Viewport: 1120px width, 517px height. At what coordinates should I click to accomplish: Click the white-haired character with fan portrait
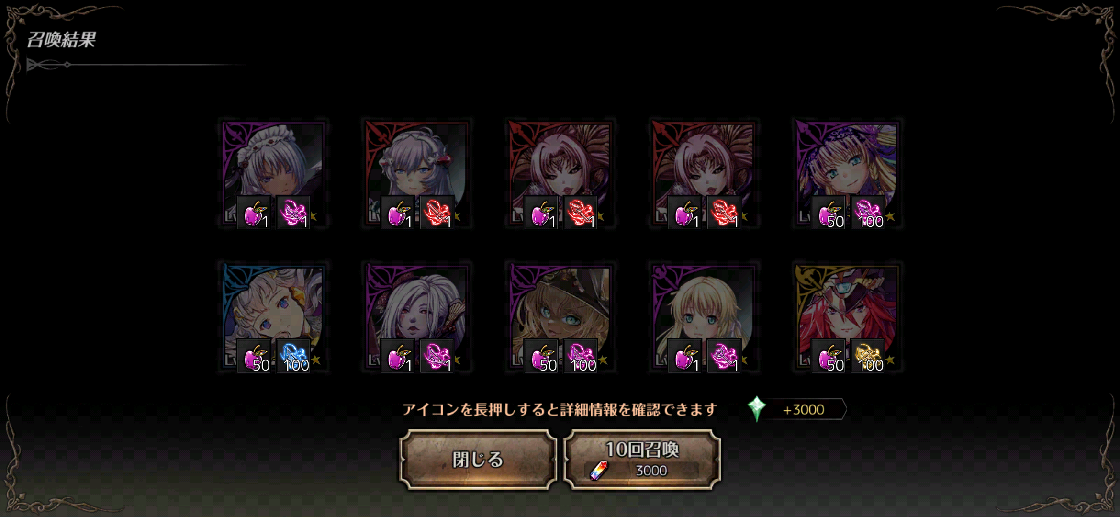click(x=417, y=317)
